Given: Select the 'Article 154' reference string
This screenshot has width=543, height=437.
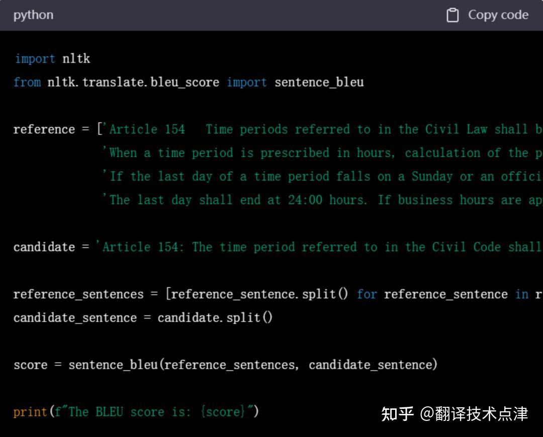Looking at the screenshot, I should coord(145,129).
